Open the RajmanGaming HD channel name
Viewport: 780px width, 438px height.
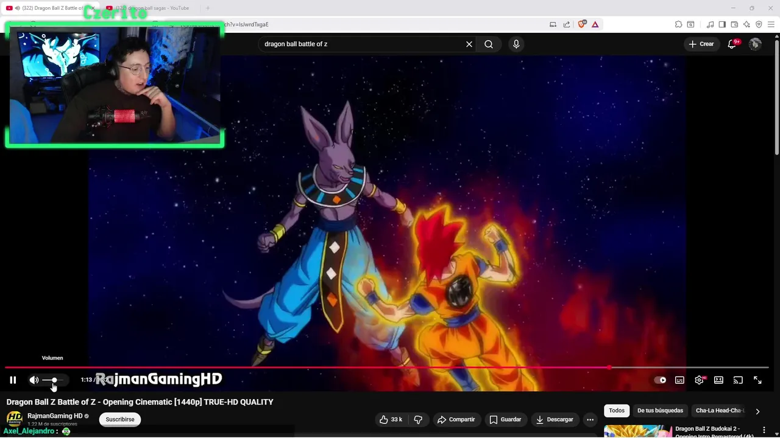(x=55, y=416)
